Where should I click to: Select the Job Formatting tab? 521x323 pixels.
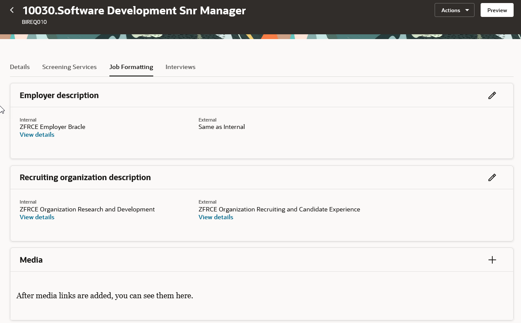point(131,67)
